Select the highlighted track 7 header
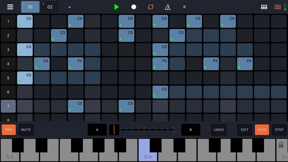The image size is (288, 162). tap(8, 106)
